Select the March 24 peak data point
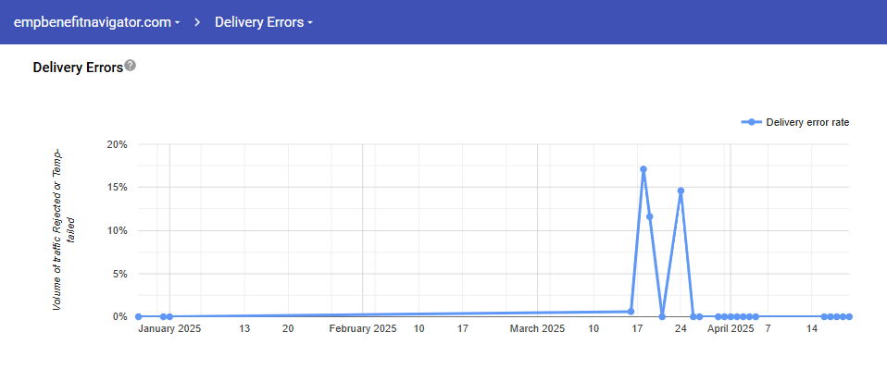 pos(681,191)
